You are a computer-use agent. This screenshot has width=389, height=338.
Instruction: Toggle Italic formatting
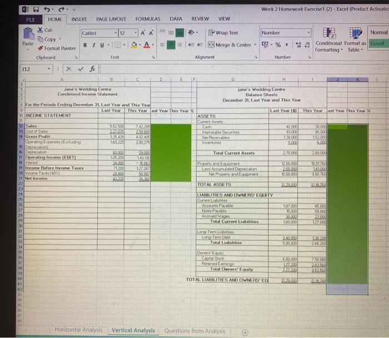point(93,45)
